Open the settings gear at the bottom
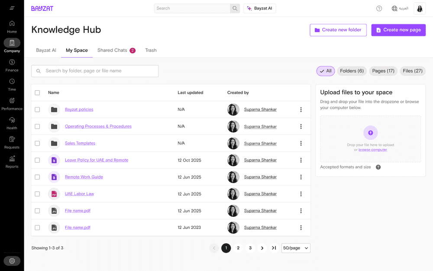This screenshot has width=433, height=271. [x=12, y=261]
